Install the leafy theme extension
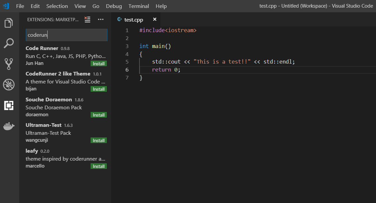The image size is (376, 203). point(99,166)
